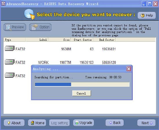
Task: Sort by Start Sector column header
Action: 82,40
